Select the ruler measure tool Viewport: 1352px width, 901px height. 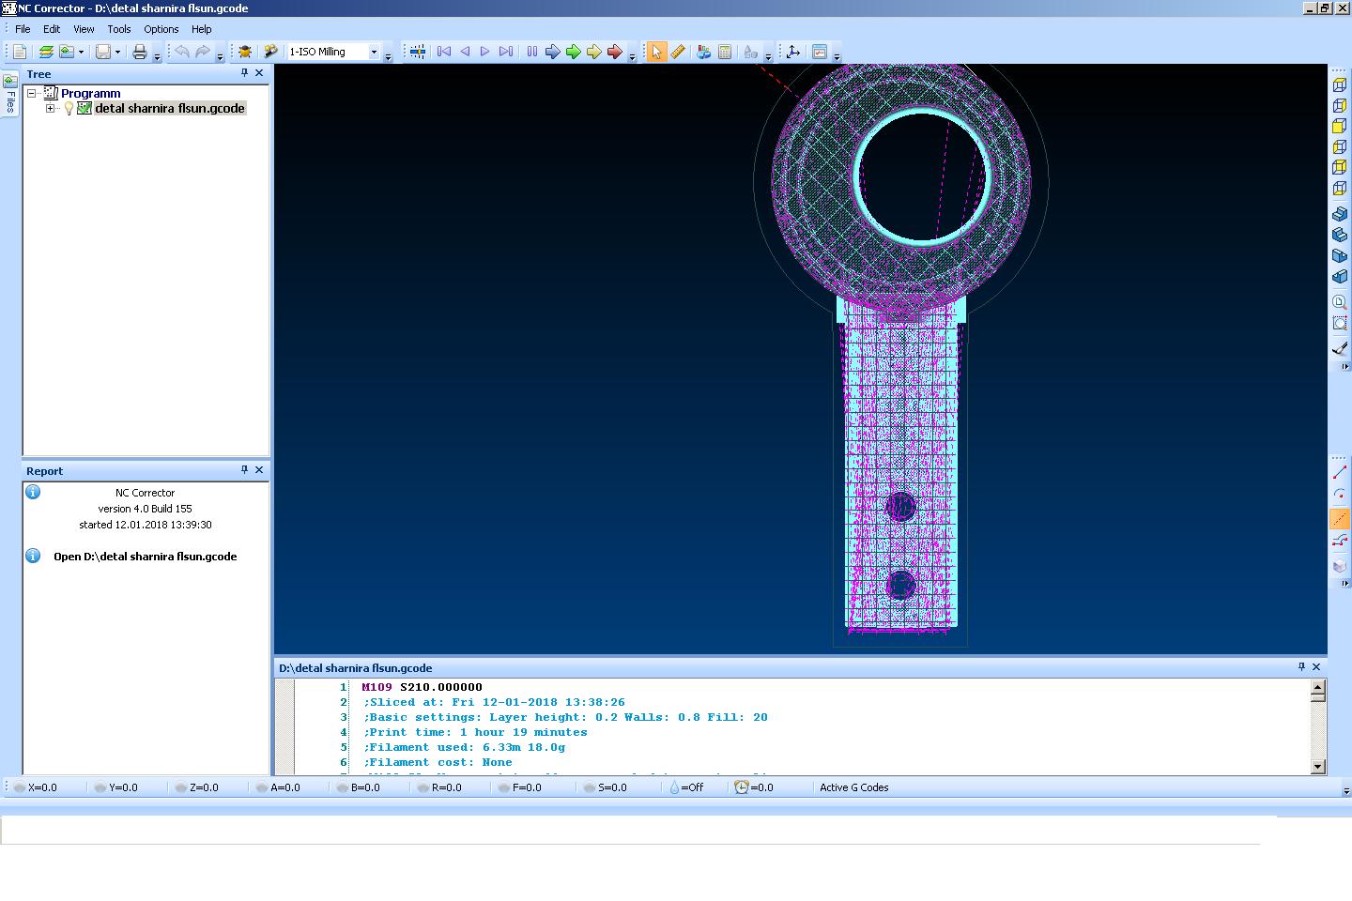pyautogui.click(x=677, y=52)
